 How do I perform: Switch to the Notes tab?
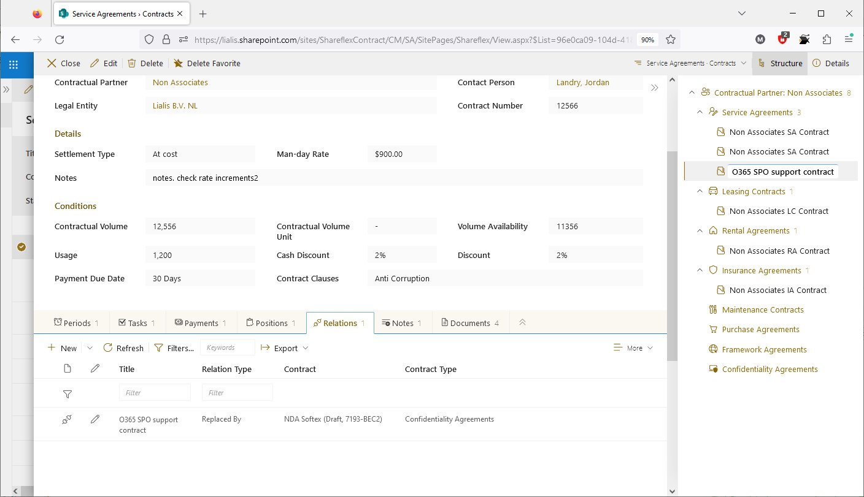click(402, 323)
